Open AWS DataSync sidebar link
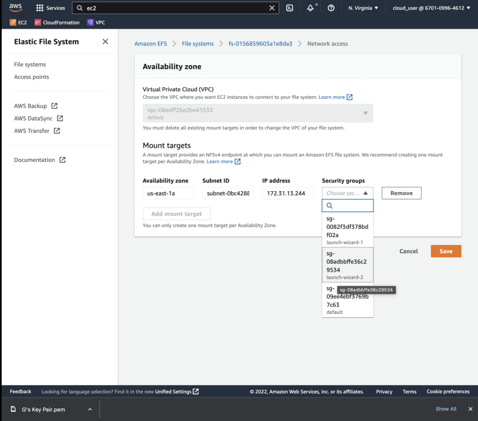The width and height of the screenshot is (478, 421). coord(33,118)
